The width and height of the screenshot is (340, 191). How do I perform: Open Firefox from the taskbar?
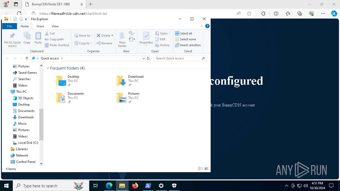(135, 186)
